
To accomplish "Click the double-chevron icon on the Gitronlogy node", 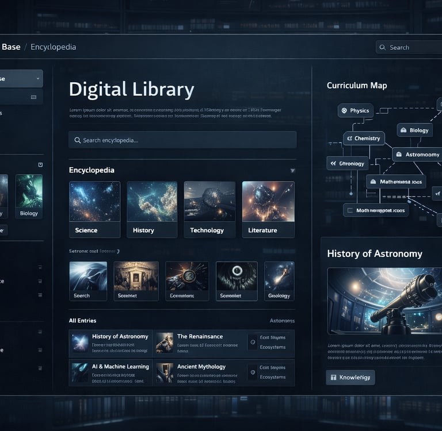I will (x=333, y=163).
